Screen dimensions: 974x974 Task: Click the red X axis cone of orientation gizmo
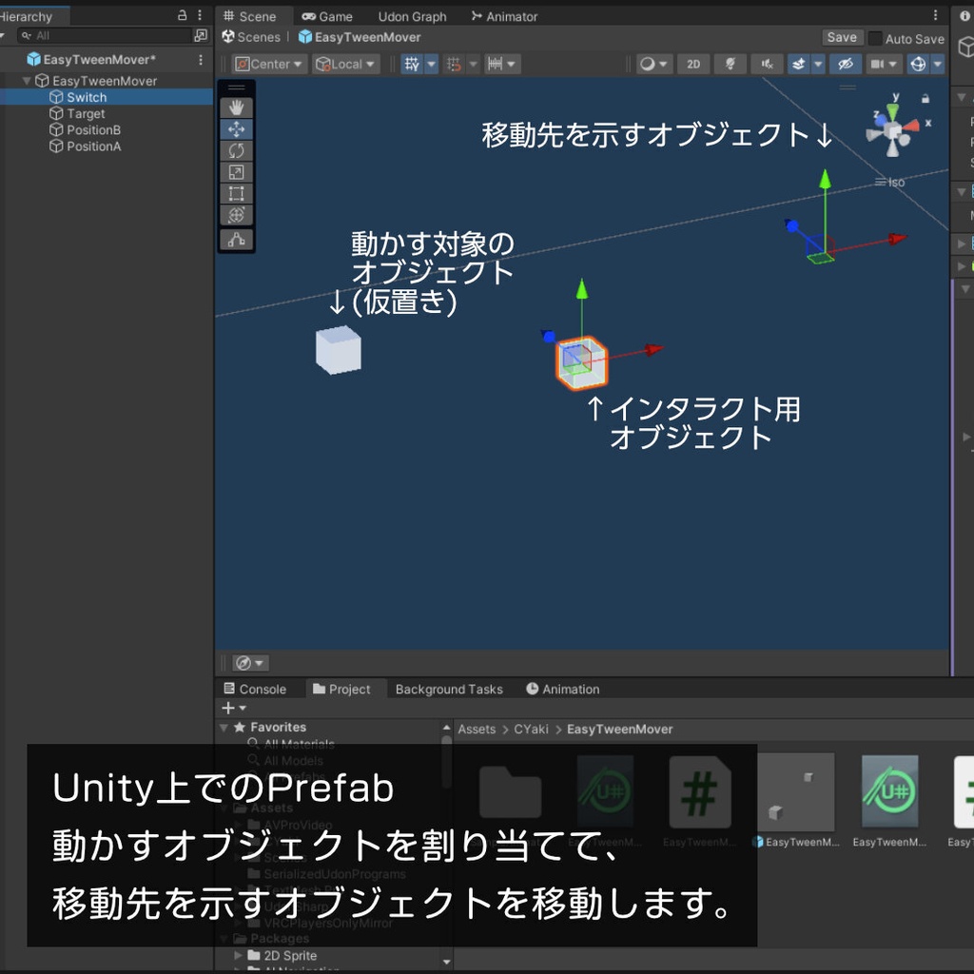pos(910,127)
